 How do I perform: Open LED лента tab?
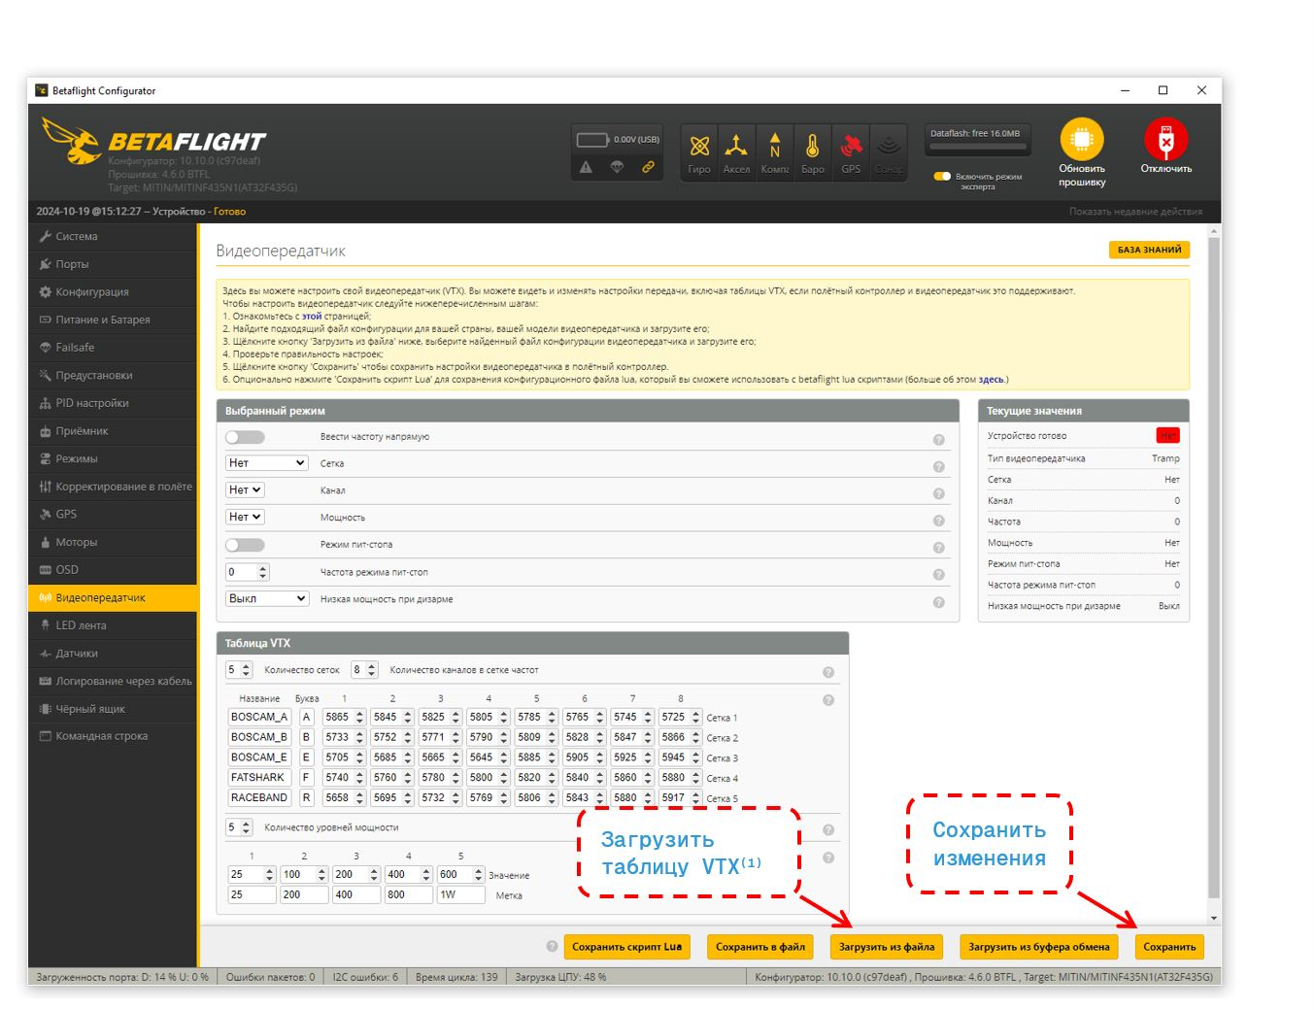(x=113, y=625)
